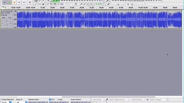Click the 1.0 mark on vertical scale
The width and height of the screenshot is (184, 103).
tap(15, 11)
